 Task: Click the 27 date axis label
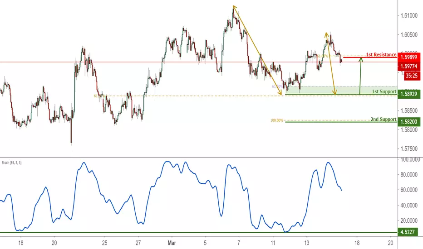(x=138, y=243)
